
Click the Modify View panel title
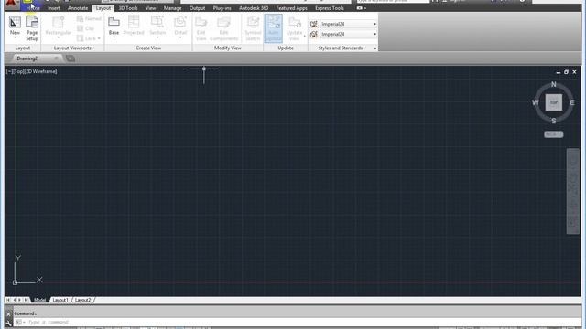[228, 48]
